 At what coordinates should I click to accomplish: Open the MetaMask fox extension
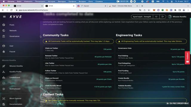(x=154, y=10)
